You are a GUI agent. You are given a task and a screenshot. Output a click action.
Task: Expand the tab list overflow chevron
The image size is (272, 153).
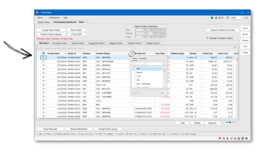pos(248,22)
